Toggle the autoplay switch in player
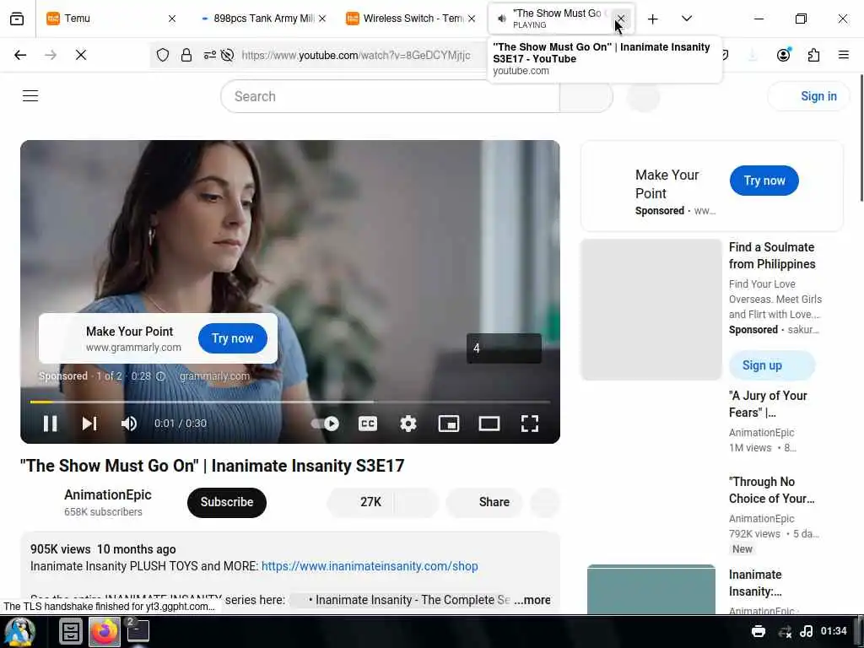 [325, 424]
